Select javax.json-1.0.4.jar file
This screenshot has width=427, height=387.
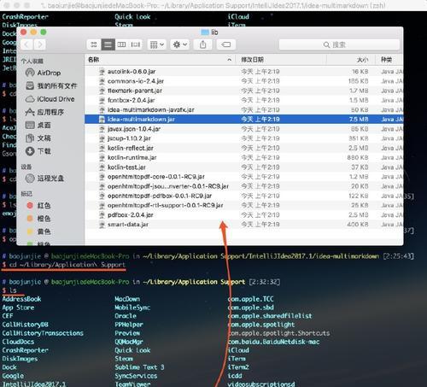pyautogui.click(x=243, y=129)
